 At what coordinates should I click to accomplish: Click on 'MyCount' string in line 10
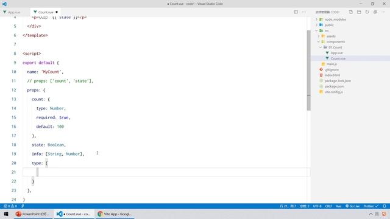(x=51, y=72)
